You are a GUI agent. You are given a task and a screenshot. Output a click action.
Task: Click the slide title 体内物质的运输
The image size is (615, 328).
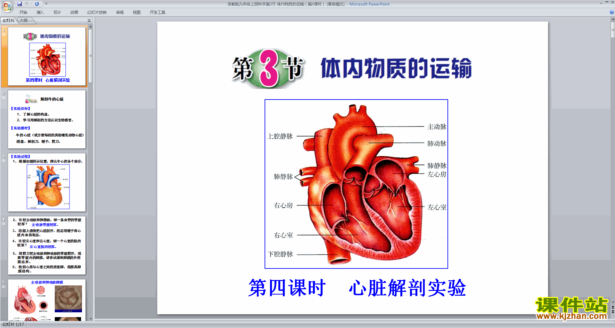click(x=396, y=68)
